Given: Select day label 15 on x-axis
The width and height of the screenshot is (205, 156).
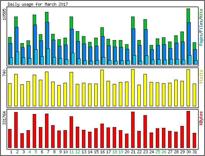Looking at the screenshot, I should (96, 152).
